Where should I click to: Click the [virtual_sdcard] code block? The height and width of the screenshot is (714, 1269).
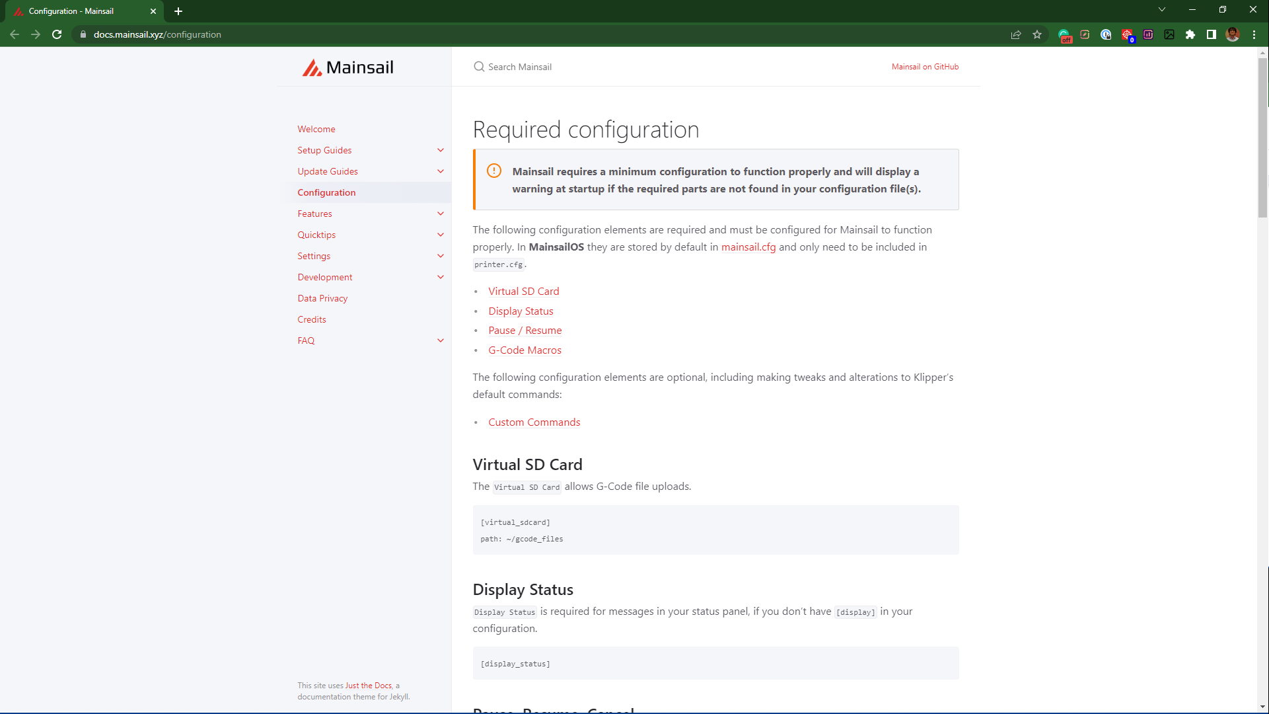click(x=715, y=530)
